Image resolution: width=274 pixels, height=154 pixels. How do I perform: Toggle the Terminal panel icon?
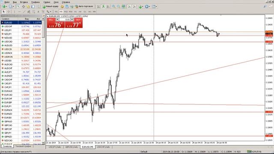[x=33, y=7]
